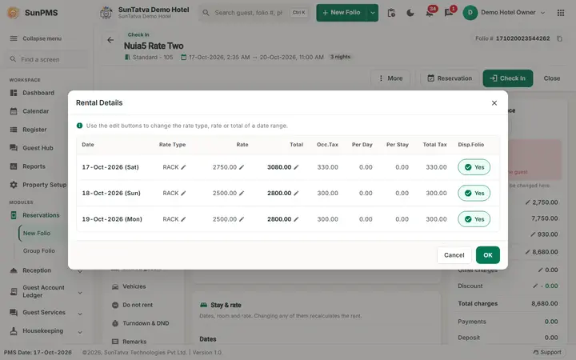This screenshot has height=360, width=576.
Task: Edit rate pencil in 18-Oct-2026 row
Action: (242, 194)
